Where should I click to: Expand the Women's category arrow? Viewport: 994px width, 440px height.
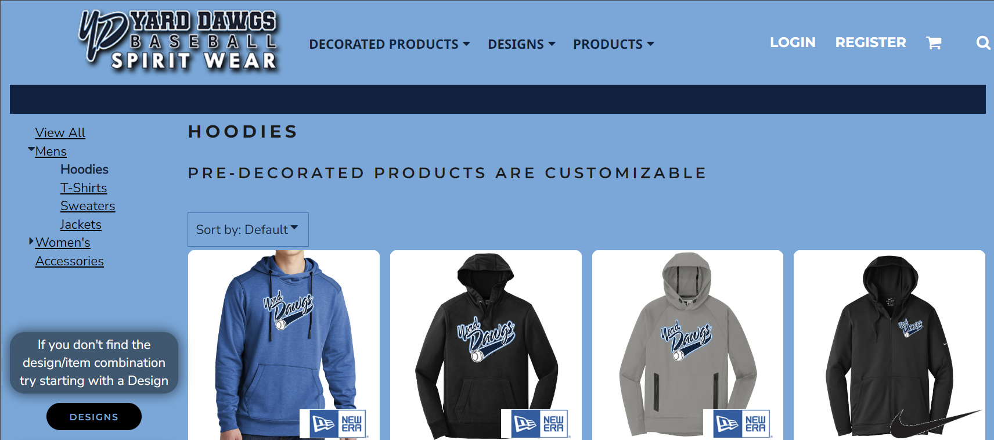pyautogui.click(x=31, y=241)
